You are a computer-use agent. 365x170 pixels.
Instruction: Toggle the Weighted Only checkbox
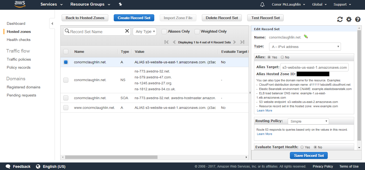tap(197, 32)
